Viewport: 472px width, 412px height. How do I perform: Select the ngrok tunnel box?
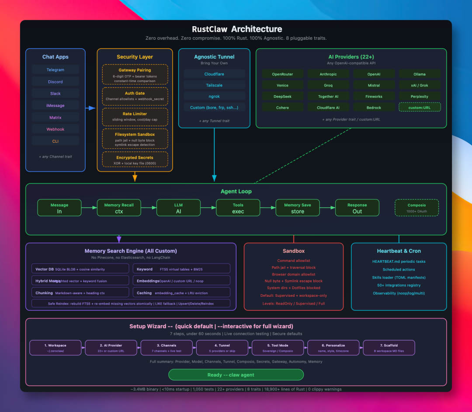tap(214, 97)
